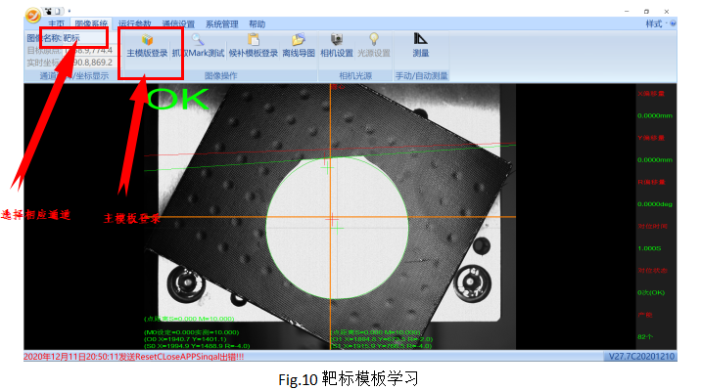Viewport: 701px width, 390px height.
Task: Select the 测量 ruler tool
Action: tap(420, 39)
